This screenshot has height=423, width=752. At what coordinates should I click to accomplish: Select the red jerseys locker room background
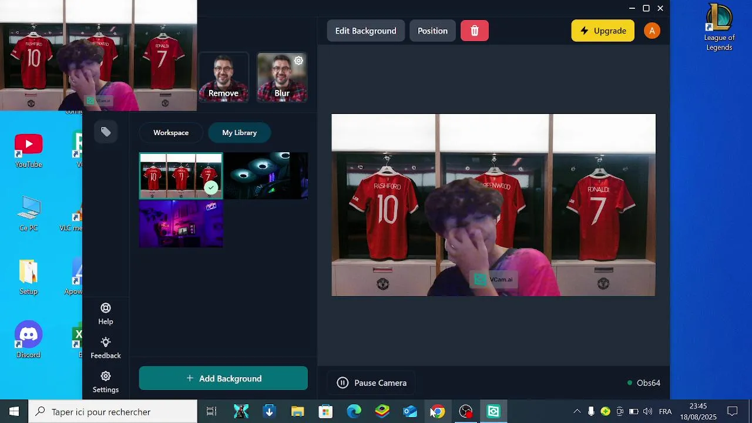tap(181, 176)
